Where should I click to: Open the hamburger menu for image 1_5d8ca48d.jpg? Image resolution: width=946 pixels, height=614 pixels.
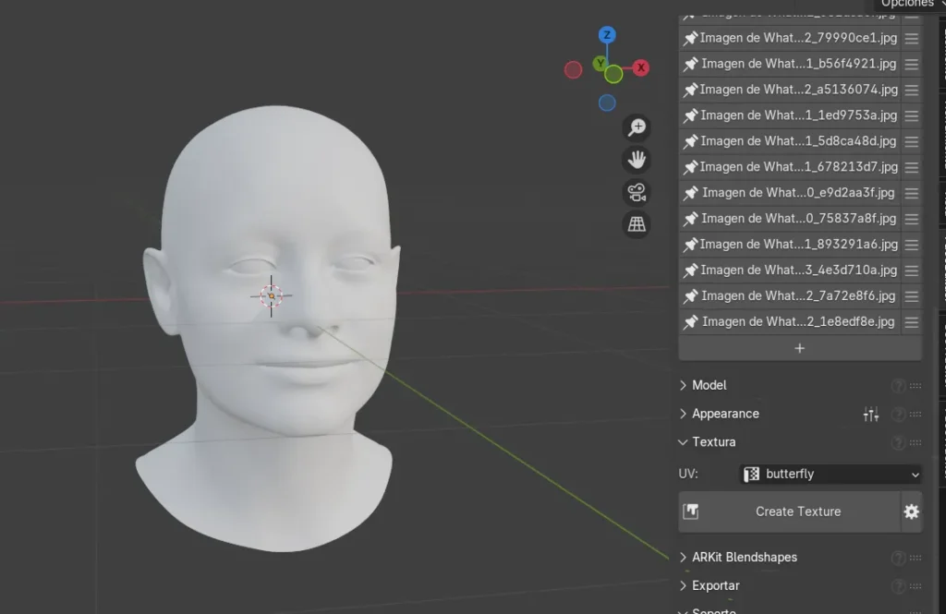(911, 141)
